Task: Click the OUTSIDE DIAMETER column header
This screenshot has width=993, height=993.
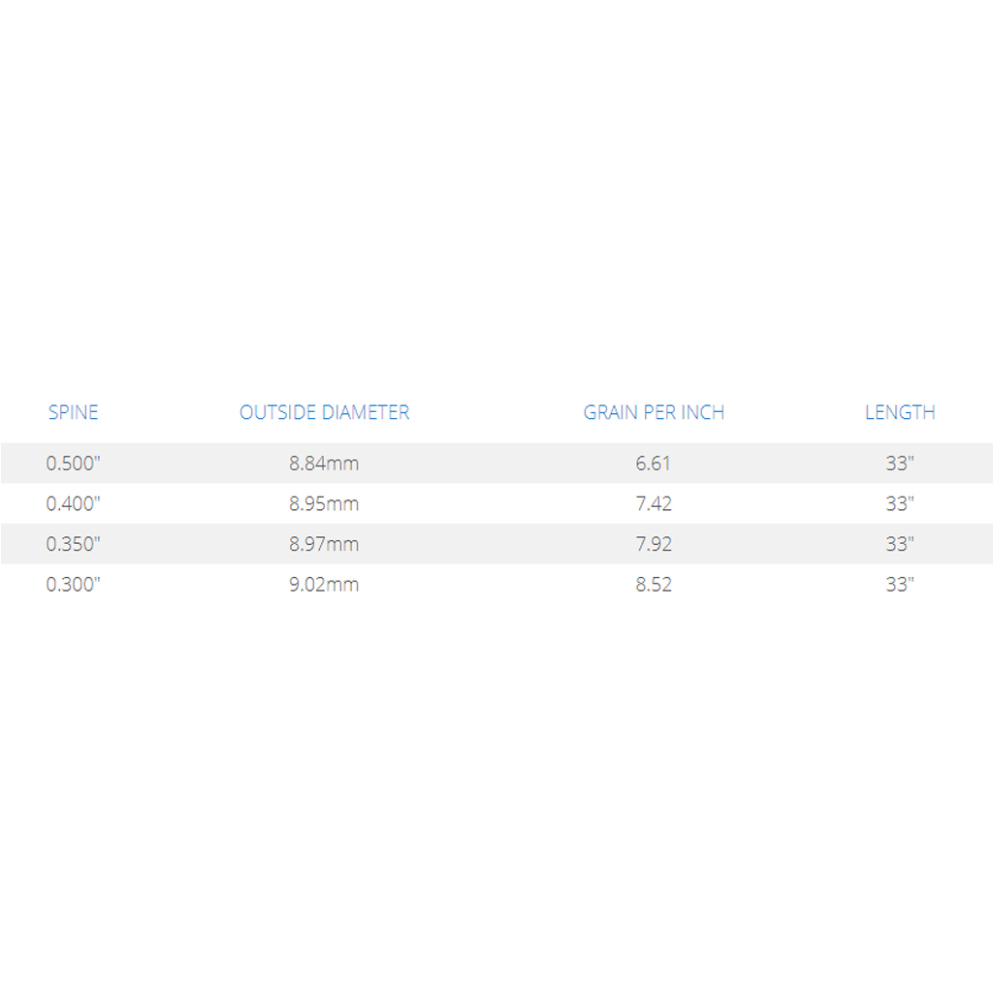Action: (324, 412)
